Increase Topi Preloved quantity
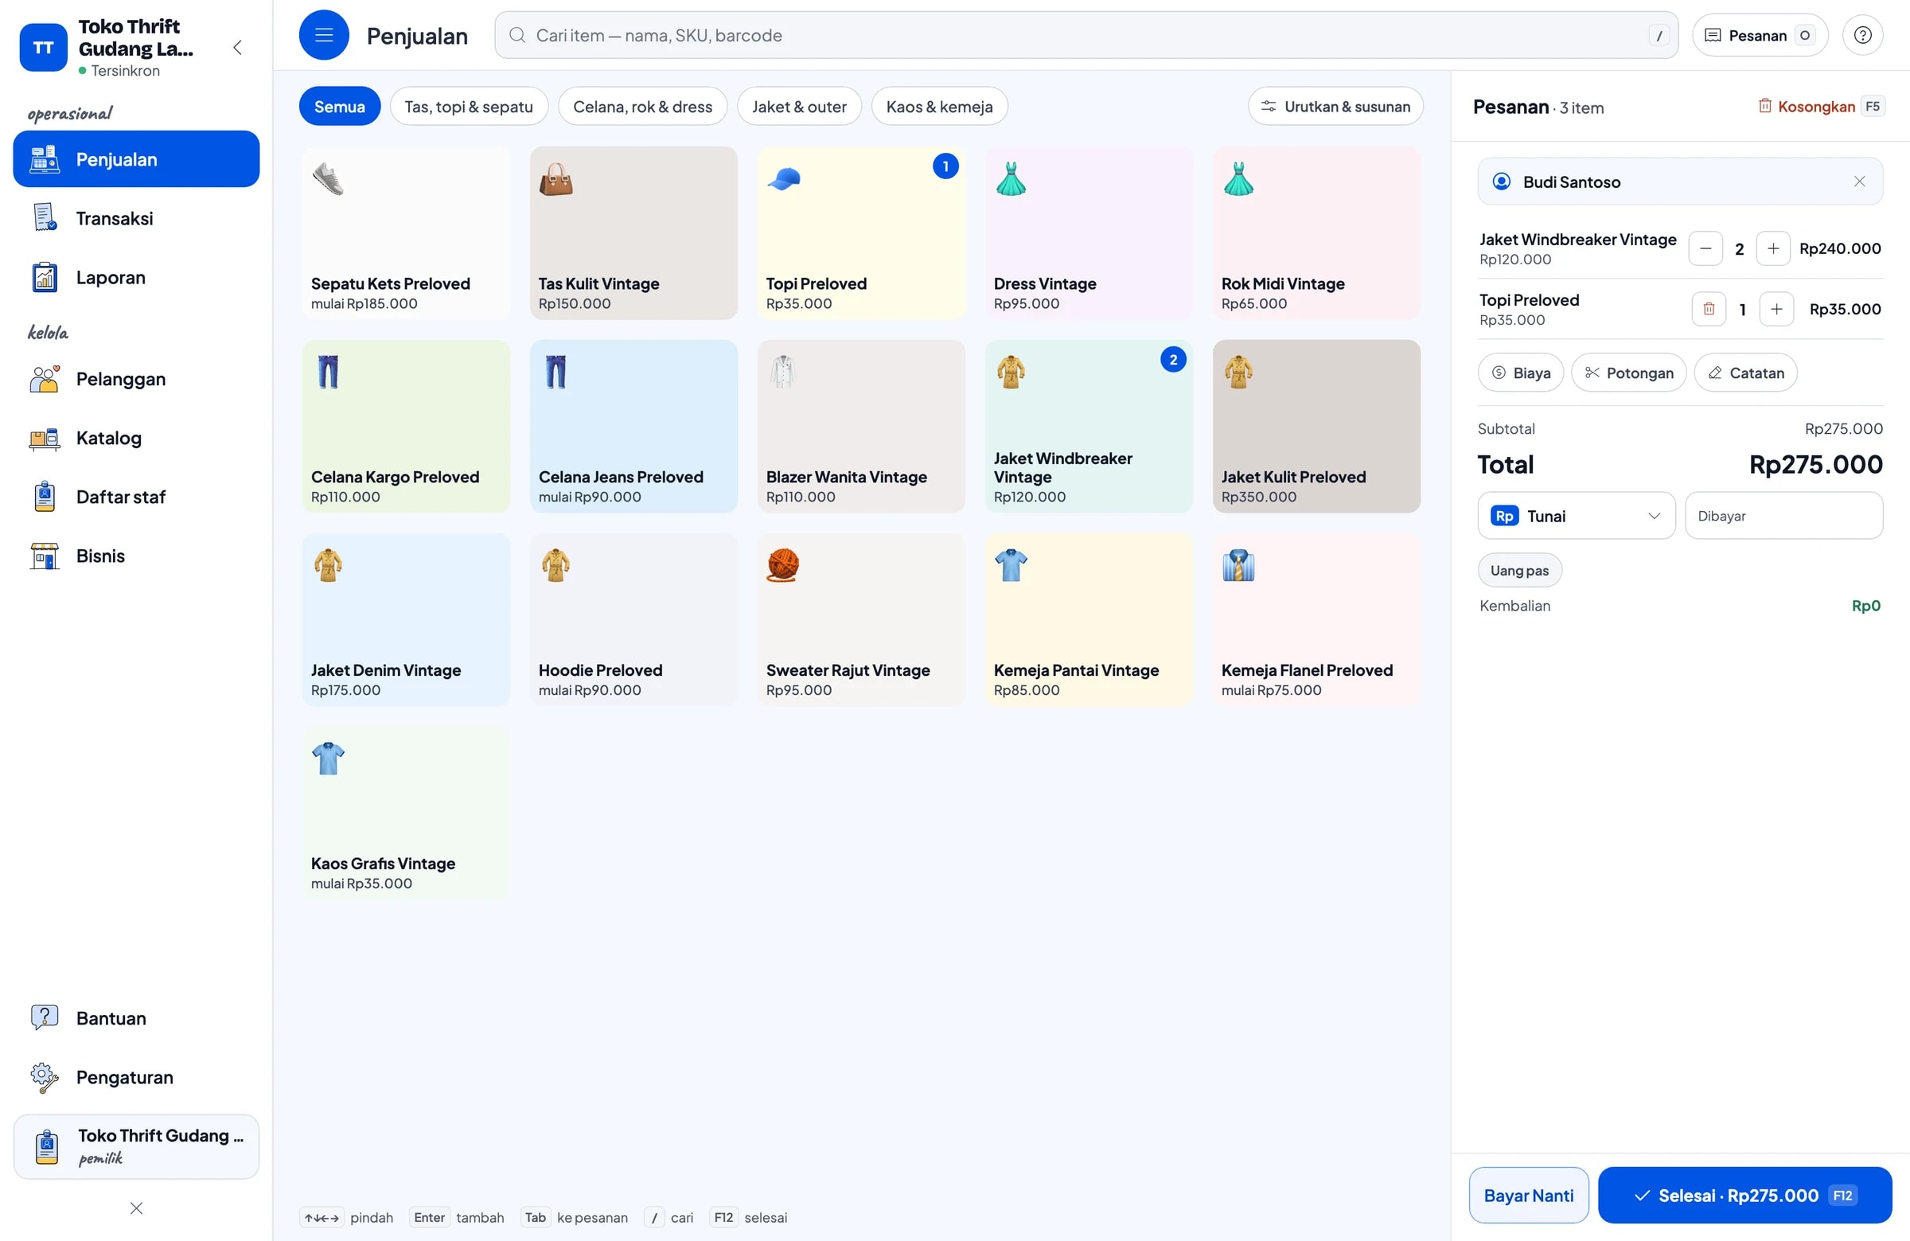Viewport: 1910px width, 1241px height. (1776, 309)
